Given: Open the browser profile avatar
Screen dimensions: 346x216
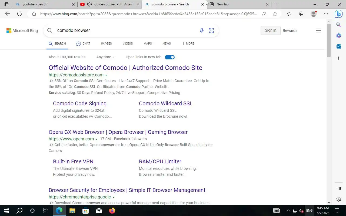Looking at the screenshot, I should coord(314,14).
